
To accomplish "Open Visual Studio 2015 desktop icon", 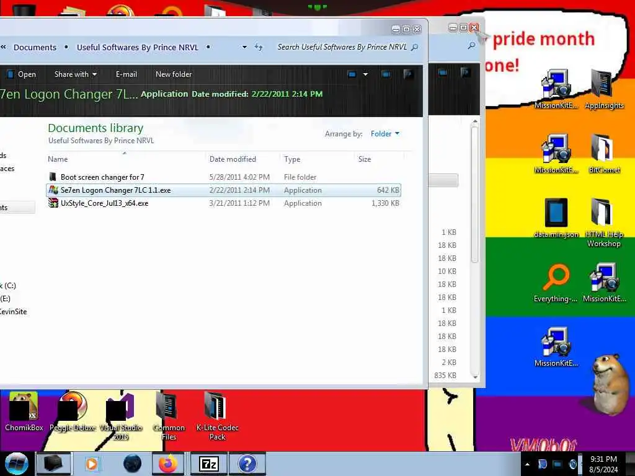I will pos(121,416).
